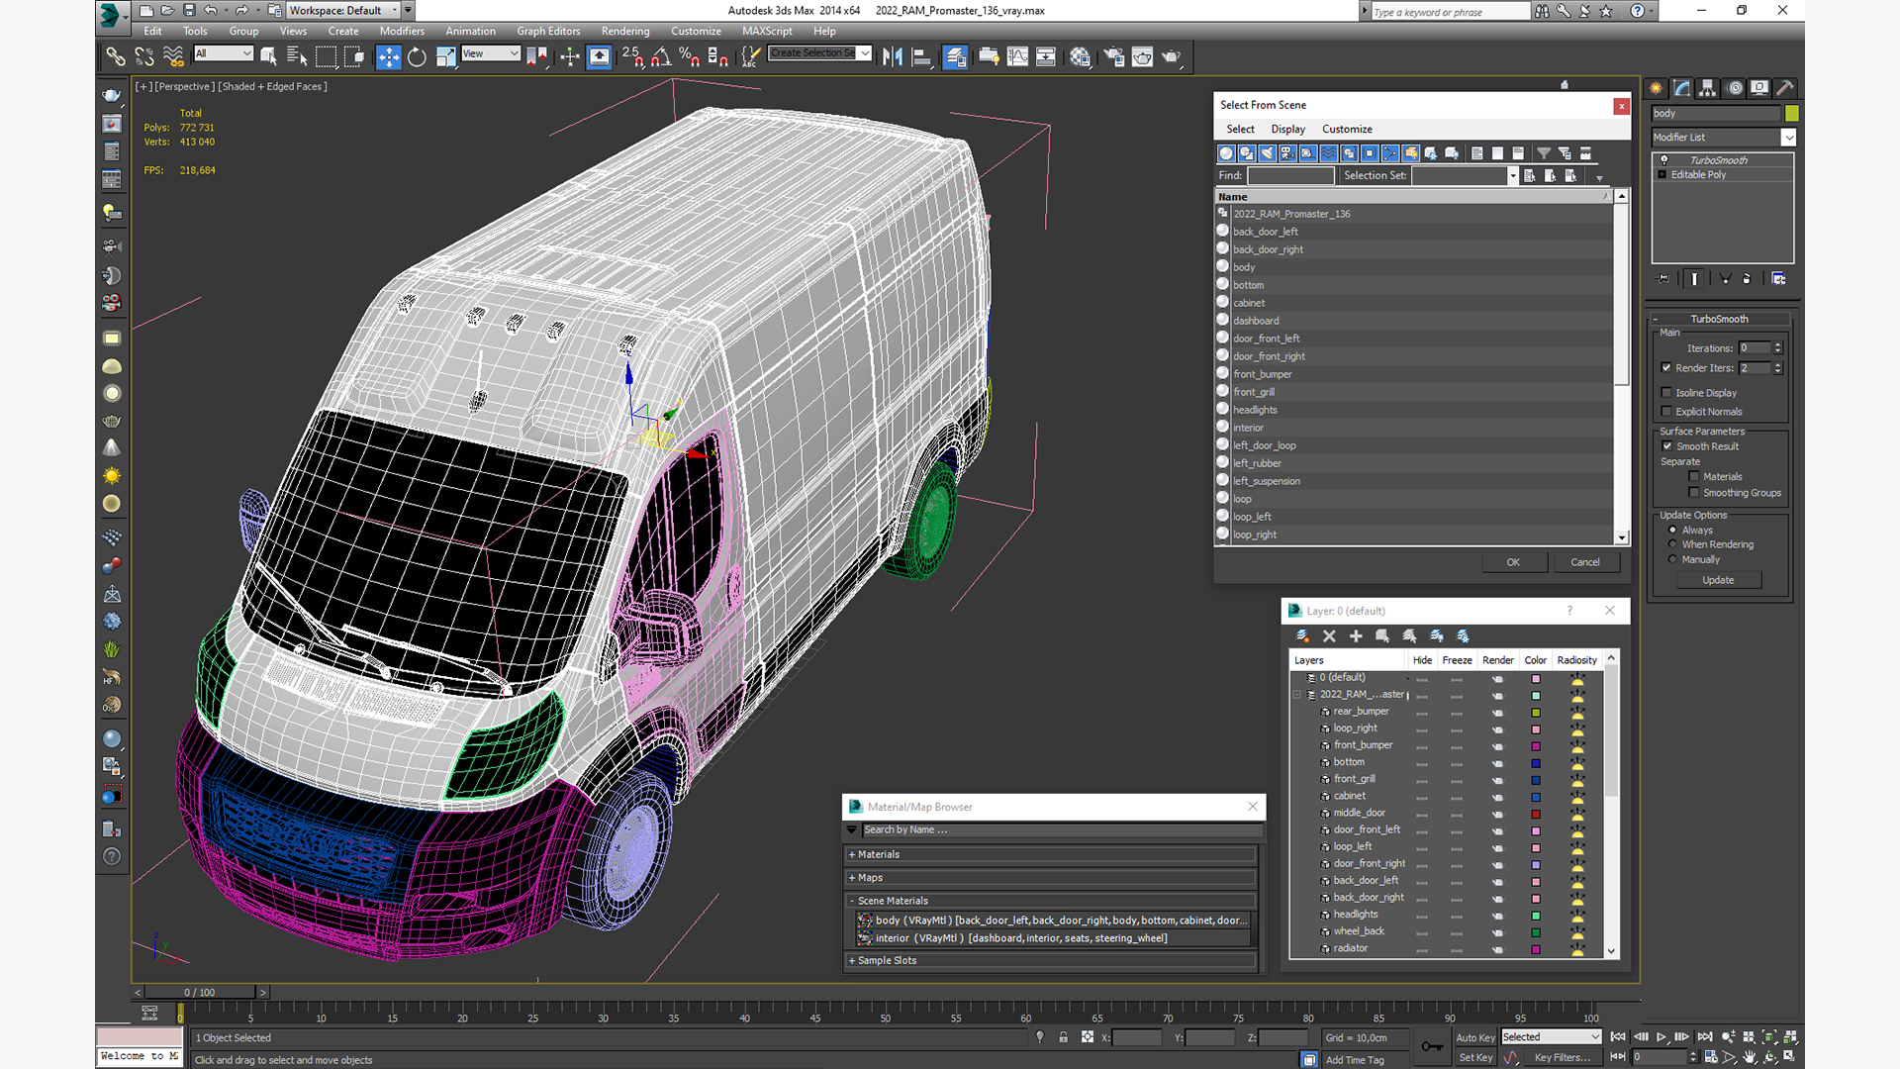Activate the Select and Move tool
1900x1069 pixels.
389,56
